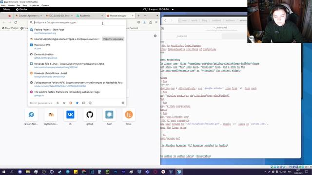Open Firefox downloads panel

(x=144, y=23)
